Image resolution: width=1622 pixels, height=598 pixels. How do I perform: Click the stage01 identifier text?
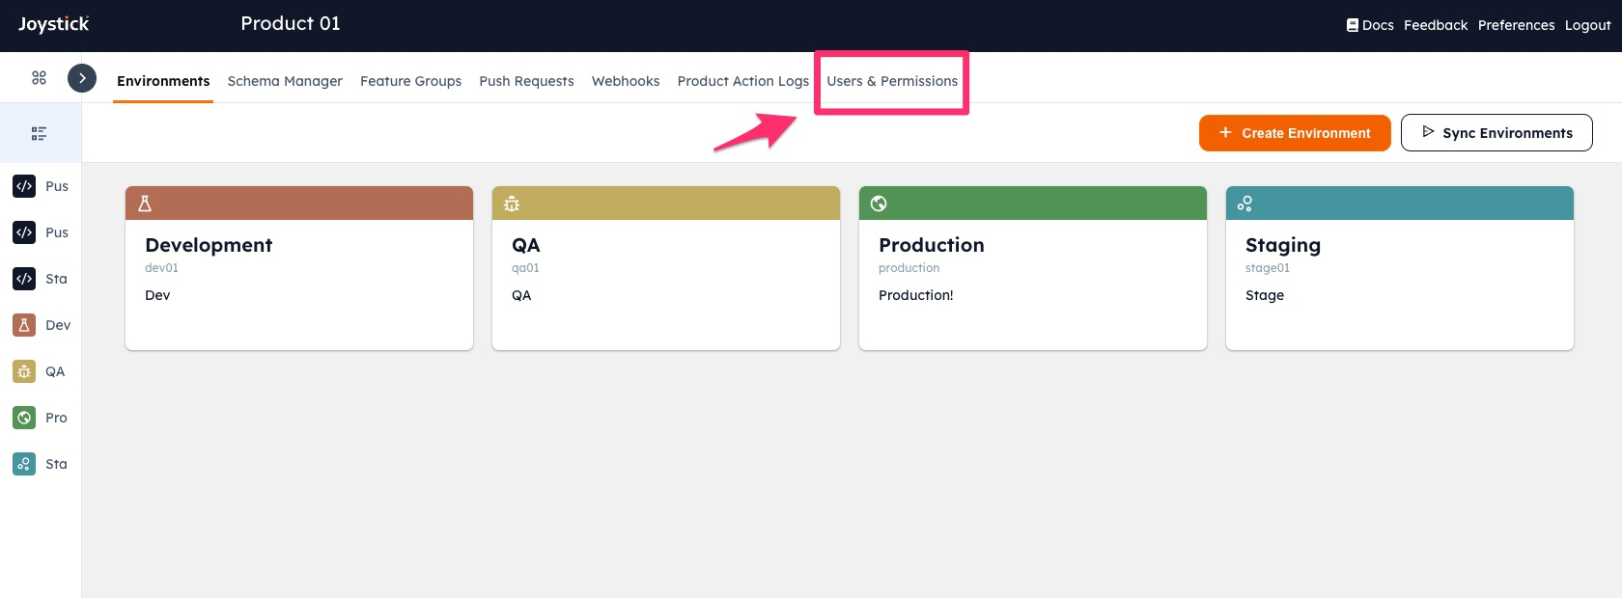tap(1268, 268)
